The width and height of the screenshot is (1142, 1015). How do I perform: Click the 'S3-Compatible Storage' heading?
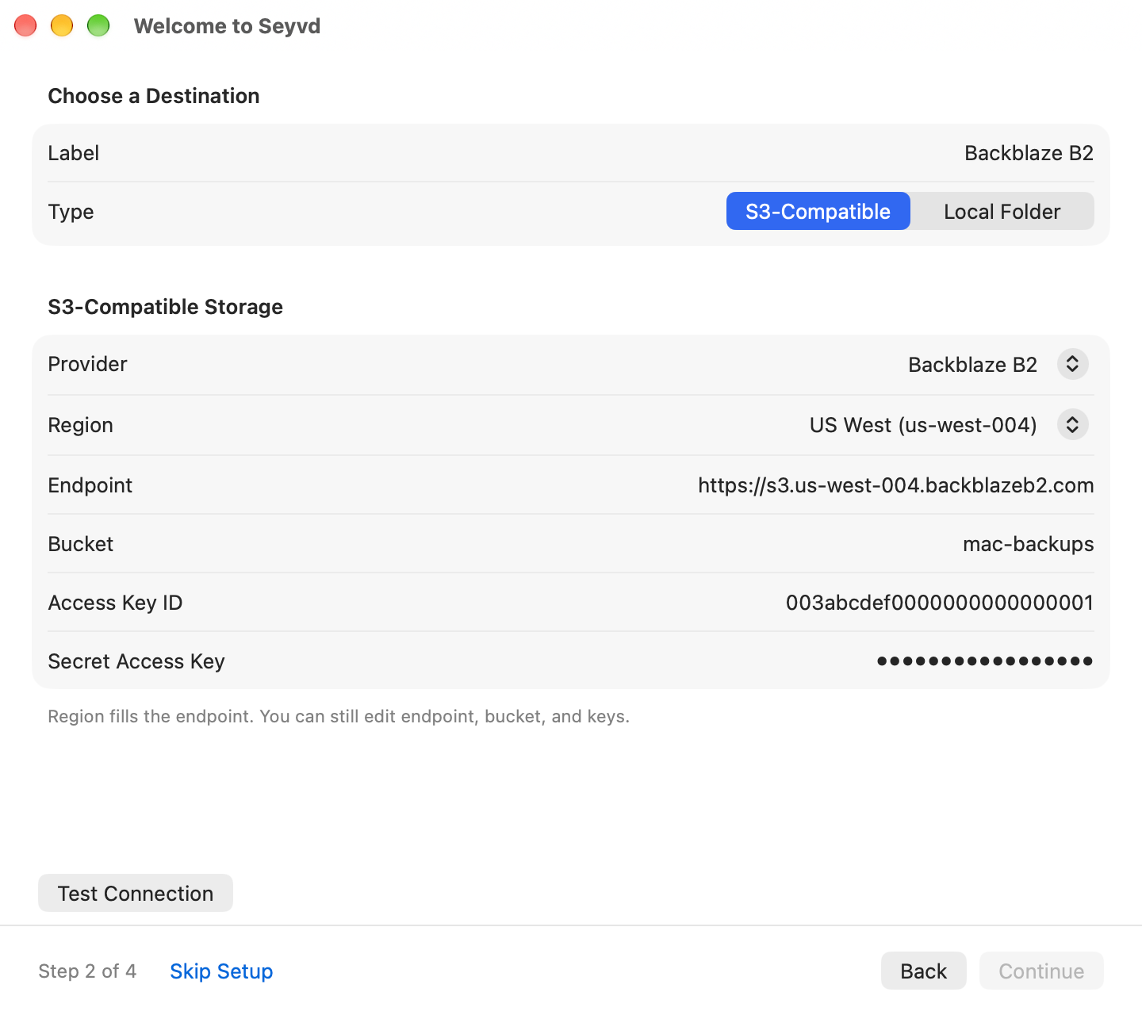click(165, 307)
